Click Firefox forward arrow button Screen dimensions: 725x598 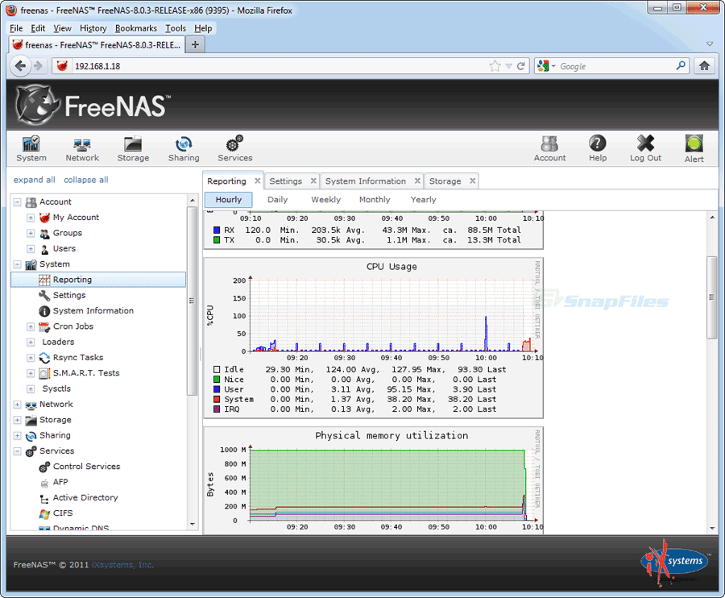pyautogui.click(x=39, y=66)
